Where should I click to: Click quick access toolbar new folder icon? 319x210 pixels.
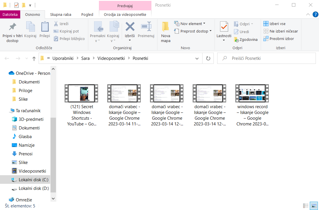point(24,5)
